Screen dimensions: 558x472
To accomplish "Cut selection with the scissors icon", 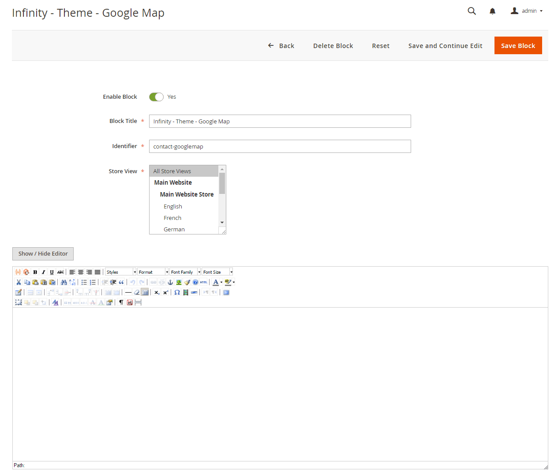I will (x=19, y=282).
